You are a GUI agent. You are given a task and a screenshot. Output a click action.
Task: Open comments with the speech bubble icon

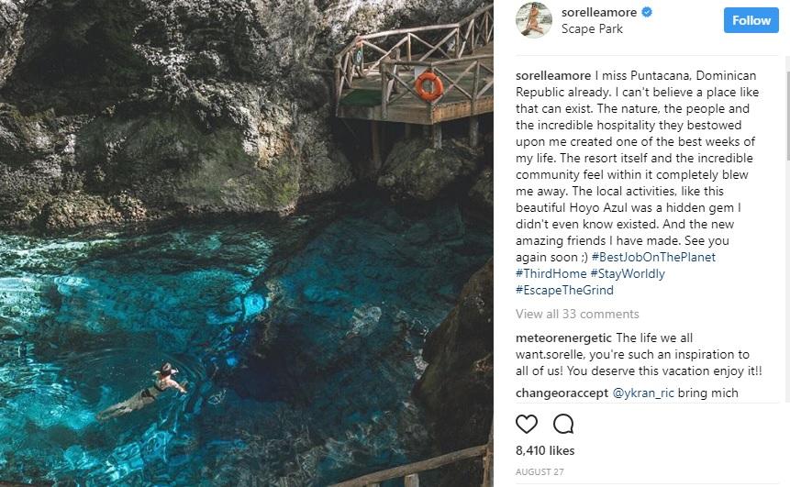pyautogui.click(x=563, y=424)
